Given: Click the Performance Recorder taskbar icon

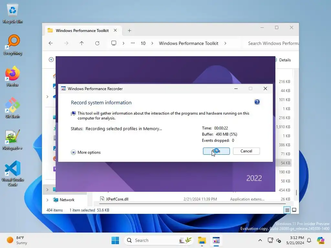Looking at the screenshot, I should click(216, 240).
